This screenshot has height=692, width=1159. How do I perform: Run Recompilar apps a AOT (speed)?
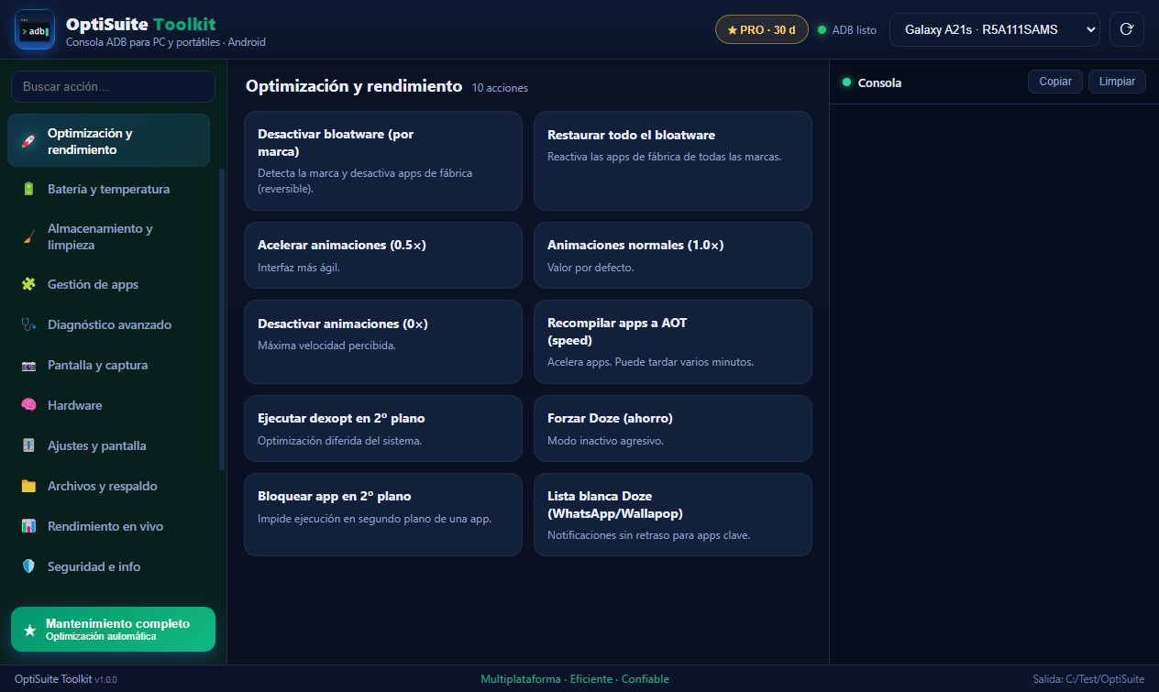tap(673, 342)
